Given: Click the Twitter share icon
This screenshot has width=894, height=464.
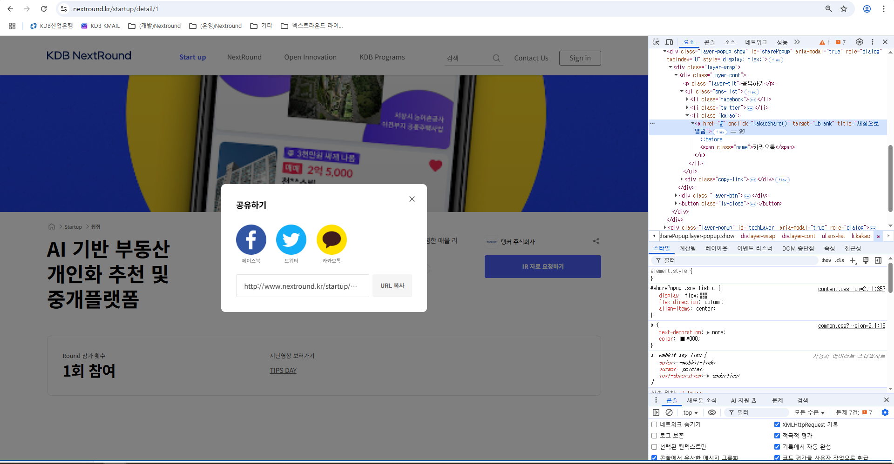Looking at the screenshot, I should click(x=291, y=240).
